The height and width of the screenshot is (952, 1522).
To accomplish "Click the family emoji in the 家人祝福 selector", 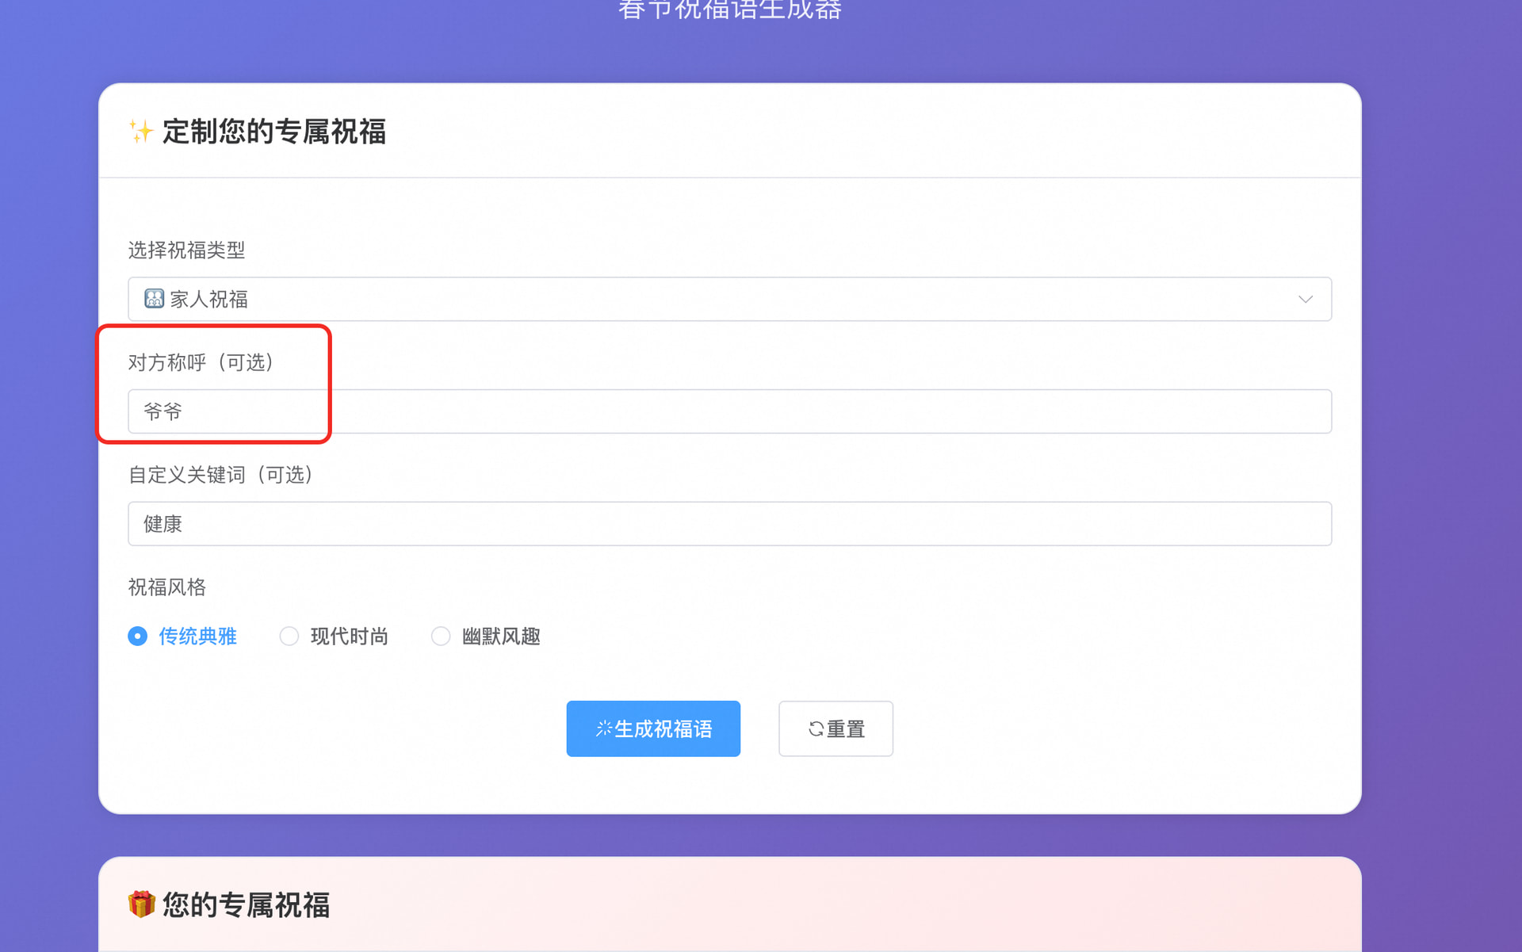I will 154,299.
